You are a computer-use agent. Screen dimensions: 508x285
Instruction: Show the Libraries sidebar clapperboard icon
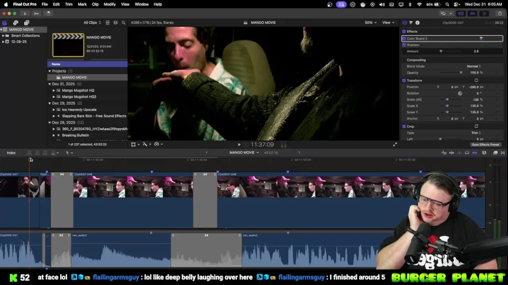point(4,23)
